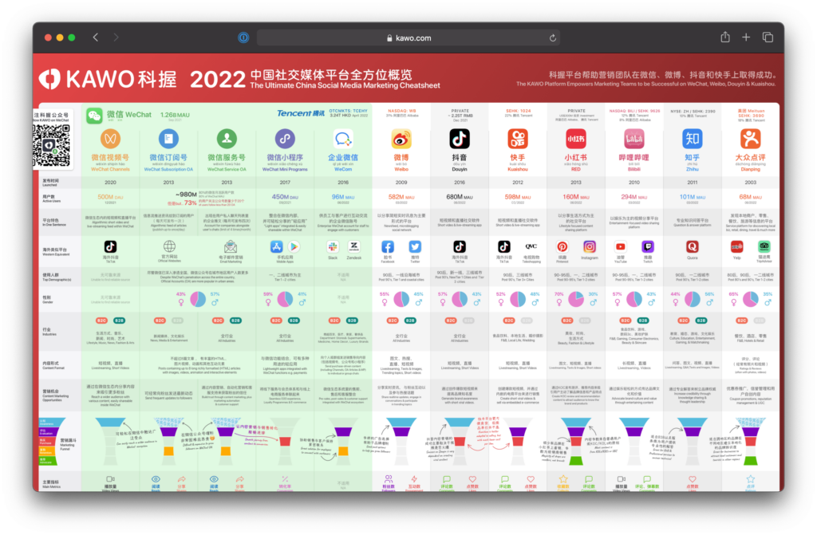Viewport: 817px width, 535px height.
Task: Click the Bilibili 哔哩哔哩 logo
Action: pos(633,139)
